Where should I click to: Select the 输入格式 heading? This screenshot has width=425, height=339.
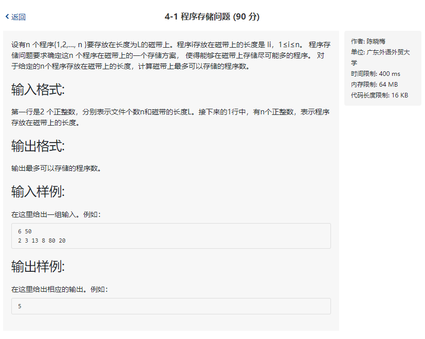coord(38,90)
